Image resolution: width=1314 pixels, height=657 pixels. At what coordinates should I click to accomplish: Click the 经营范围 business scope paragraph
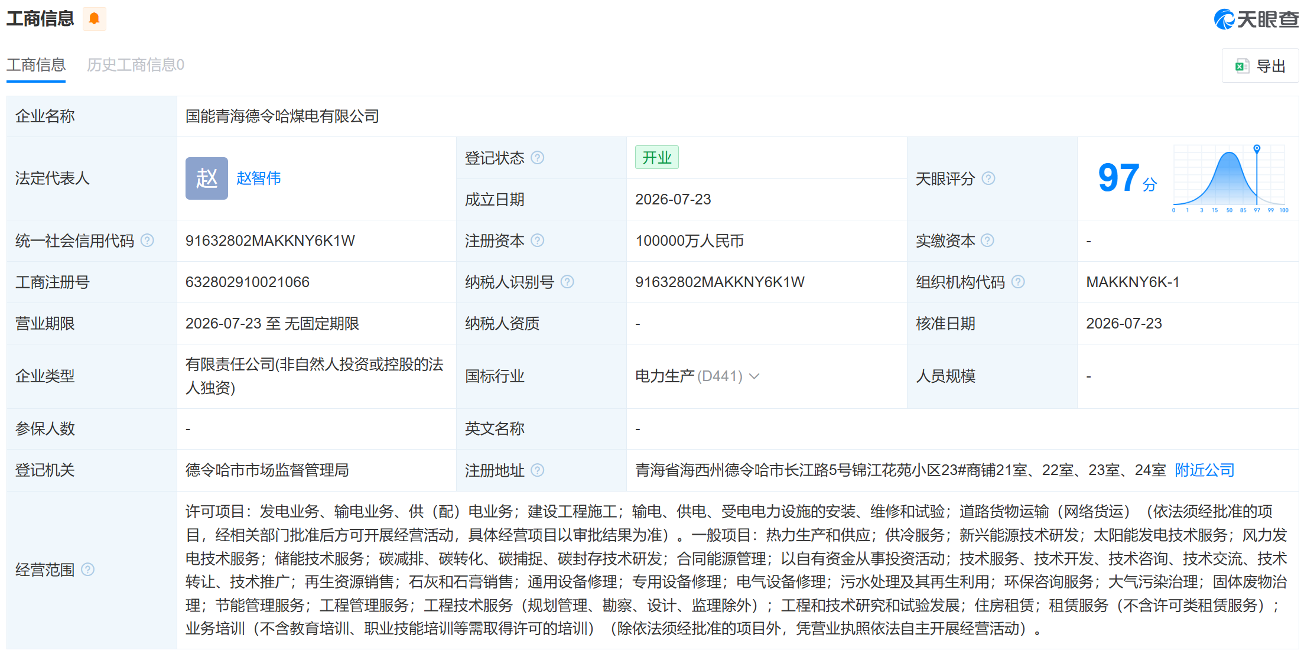(736, 570)
